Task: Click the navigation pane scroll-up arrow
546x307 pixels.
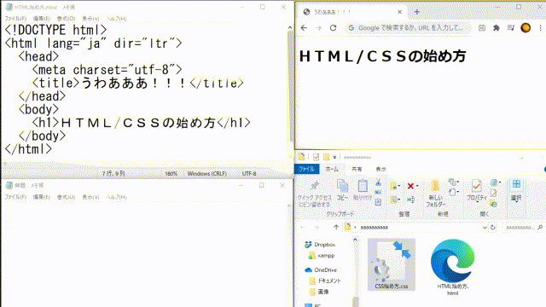Action: tap(355, 240)
